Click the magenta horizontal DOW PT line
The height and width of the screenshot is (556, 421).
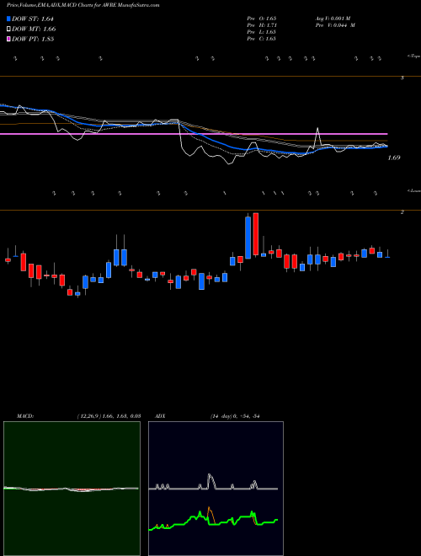(x=194, y=134)
